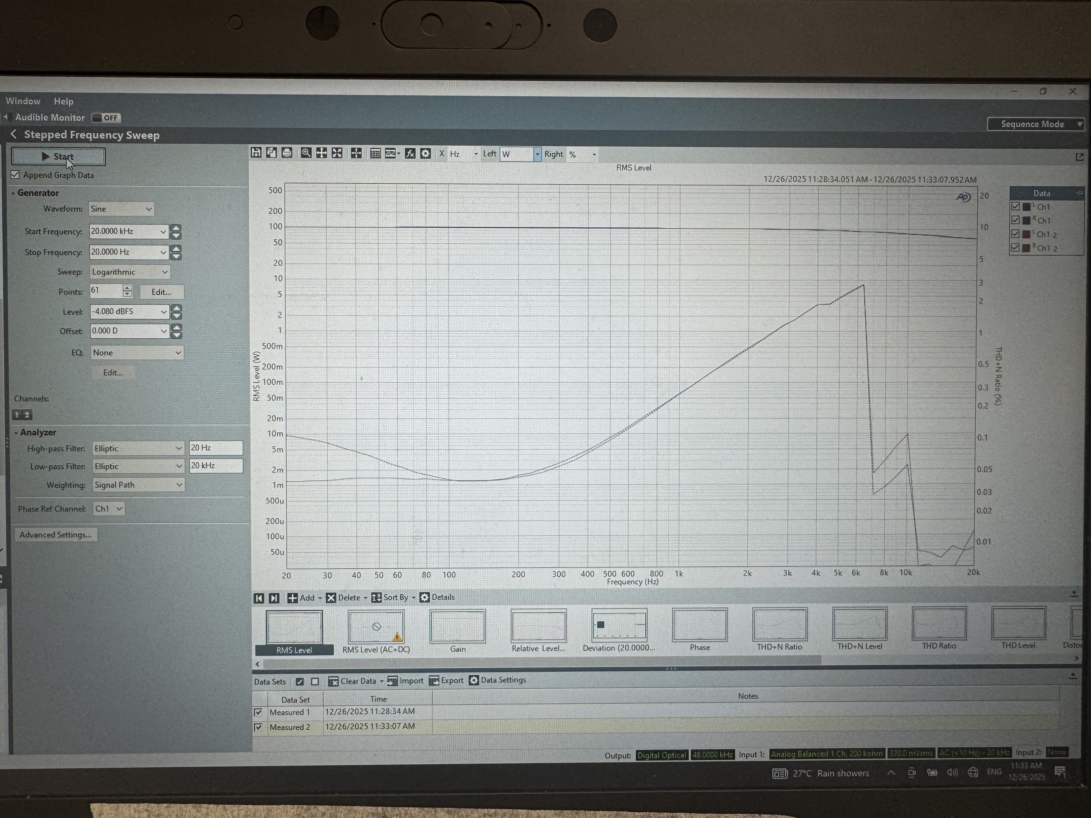The width and height of the screenshot is (1091, 818).
Task: Click the High-pass Filter 20 Hz field
Action: click(216, 448)
